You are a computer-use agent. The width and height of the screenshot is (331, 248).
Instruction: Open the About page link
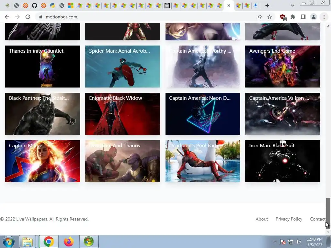pyautogui.click(x=262, y=219)
